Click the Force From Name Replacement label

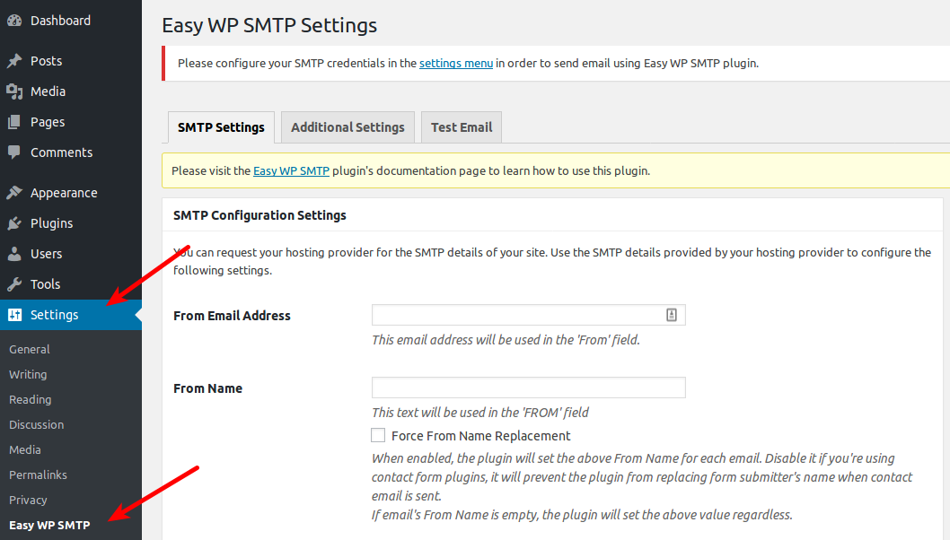481,436
